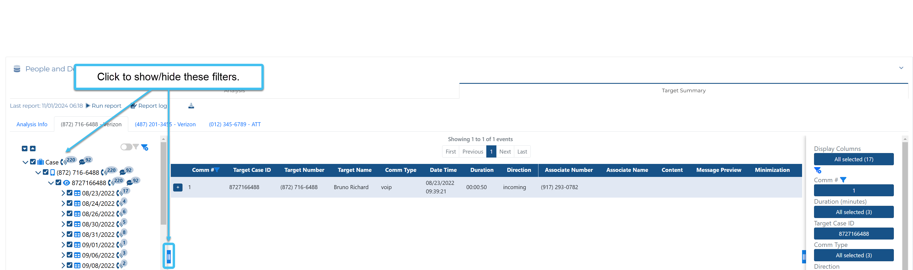Click the collapse all tree nodes icon
Viewport: 913px width, 270px height.
(33, 149)
